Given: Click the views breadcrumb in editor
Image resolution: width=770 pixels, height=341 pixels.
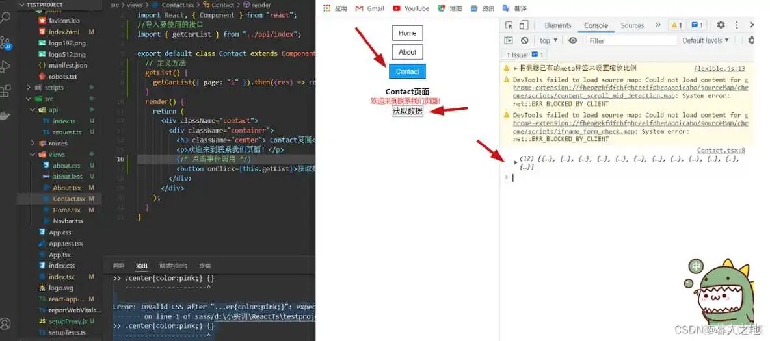Looking at the screenshot, I should [135, 5].
